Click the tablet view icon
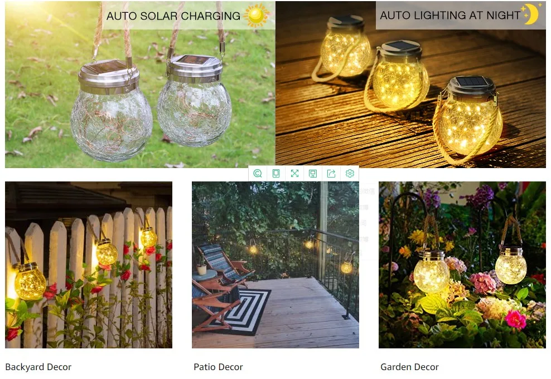Viewport: 551px width, 379px height. 276,174
